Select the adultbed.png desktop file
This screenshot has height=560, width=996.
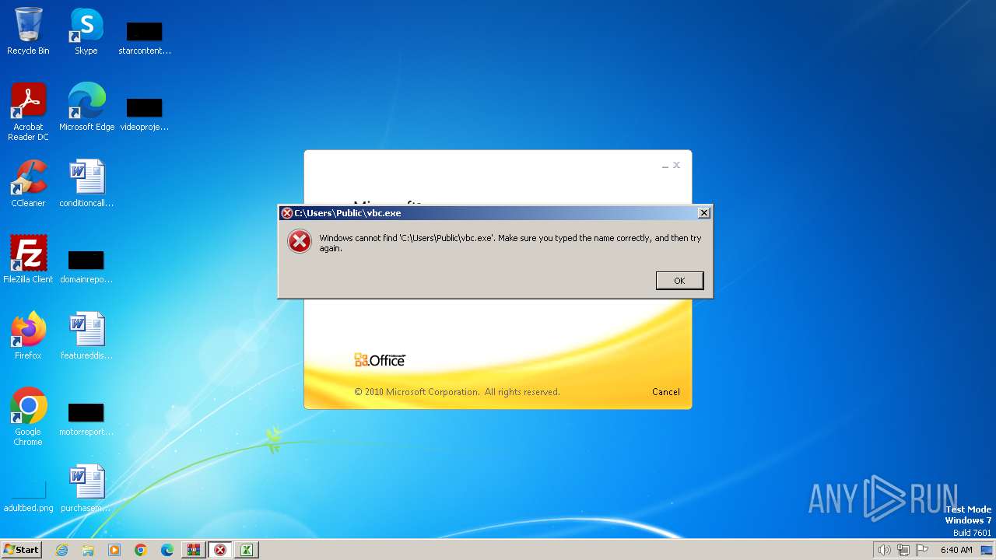28,496
